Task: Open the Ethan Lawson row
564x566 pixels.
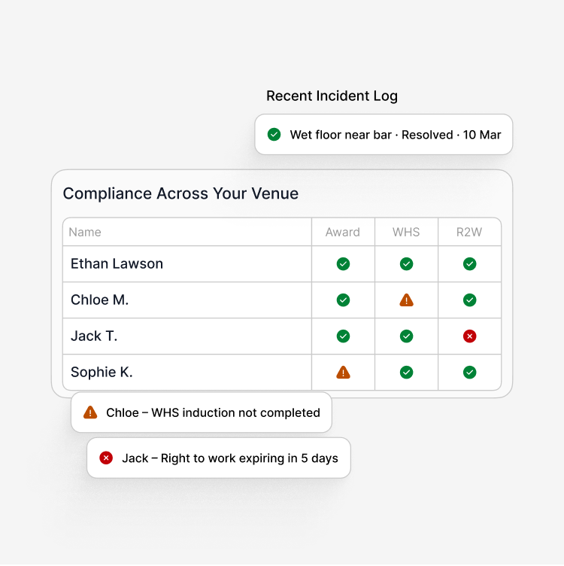Action: 282,264
